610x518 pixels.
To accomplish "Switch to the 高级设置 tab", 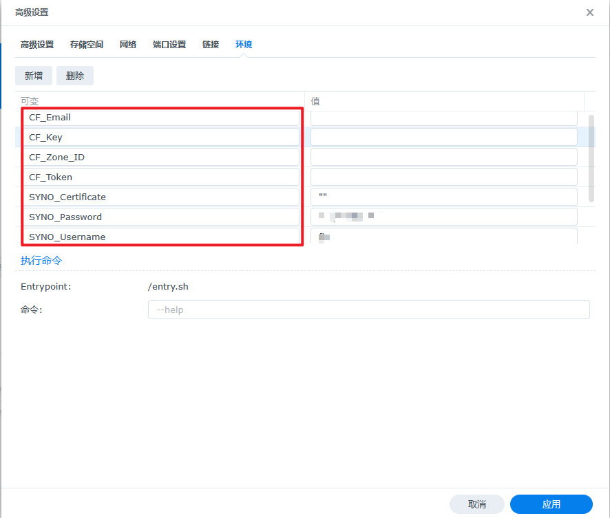I will [x=37, y=45].
